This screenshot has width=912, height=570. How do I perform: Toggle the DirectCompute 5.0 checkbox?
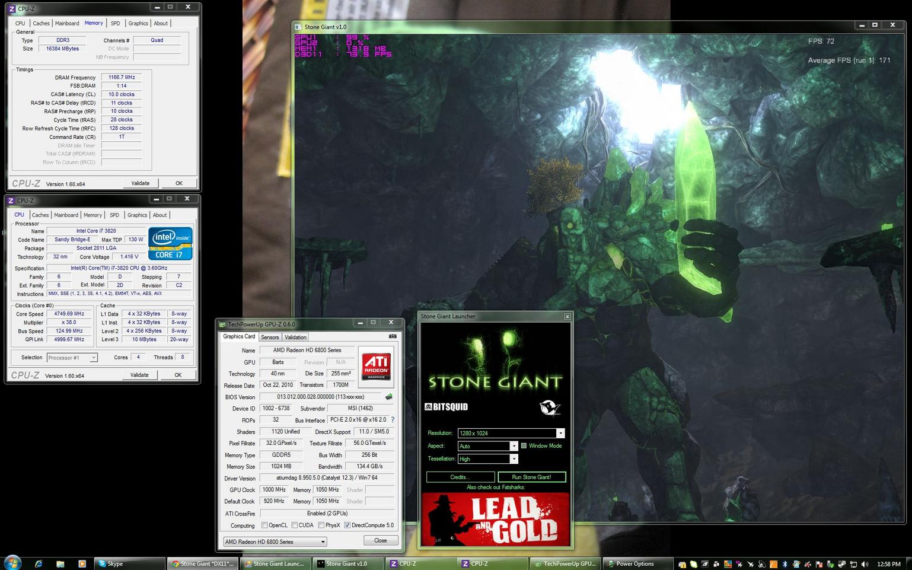tap(347, 525)
